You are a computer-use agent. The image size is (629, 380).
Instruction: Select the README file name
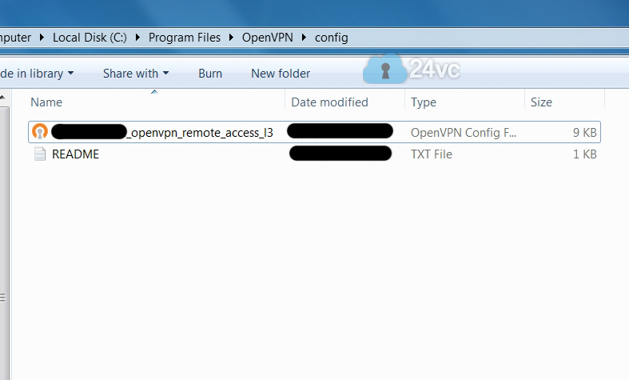point(75,154)
